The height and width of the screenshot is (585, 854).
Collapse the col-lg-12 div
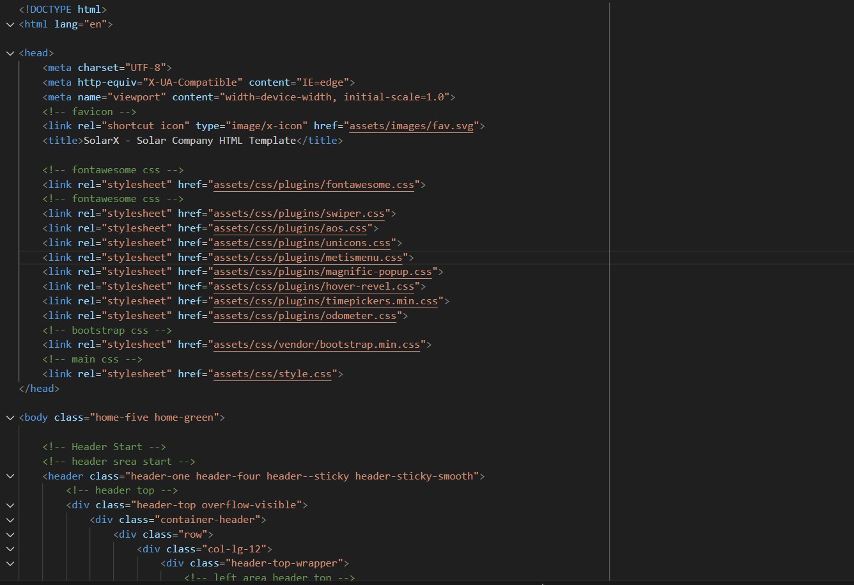point(10,549)
